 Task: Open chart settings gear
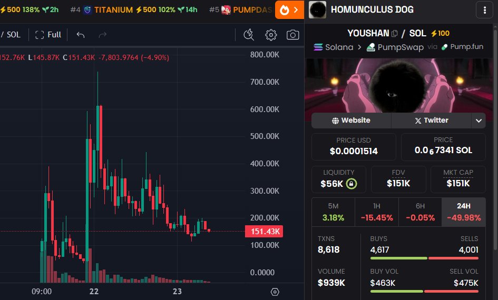(x=271, y=35)
